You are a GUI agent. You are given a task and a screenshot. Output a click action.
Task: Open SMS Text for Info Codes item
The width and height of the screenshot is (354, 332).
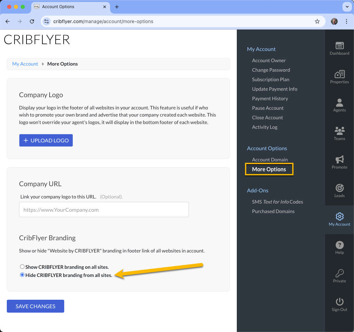[277, 202]
